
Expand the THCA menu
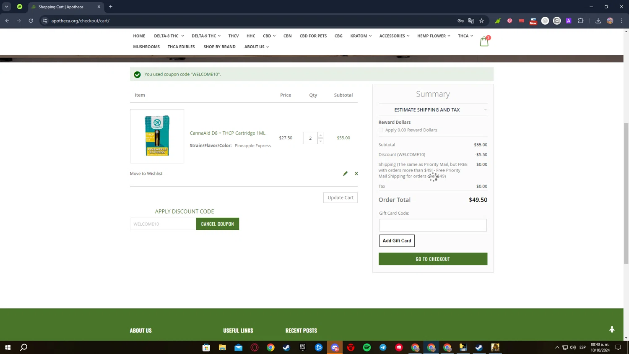[465, 36]
